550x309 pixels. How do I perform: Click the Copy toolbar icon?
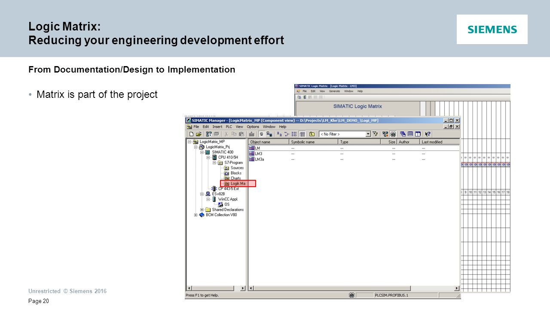(x=234, y=134)
